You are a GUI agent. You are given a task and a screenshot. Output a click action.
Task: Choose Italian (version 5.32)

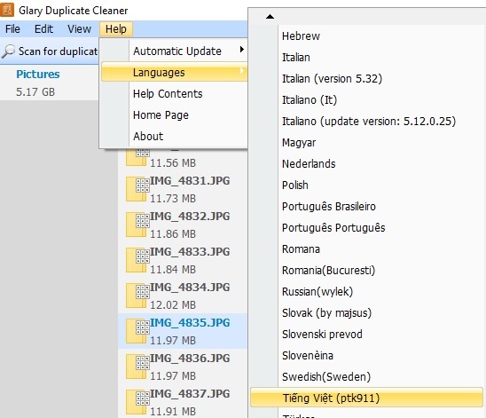[366, 78]
